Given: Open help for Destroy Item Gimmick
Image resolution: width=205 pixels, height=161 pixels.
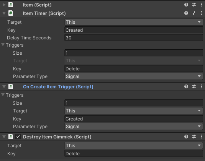Looking at the screenshot, I should click(x=186, y=137).
